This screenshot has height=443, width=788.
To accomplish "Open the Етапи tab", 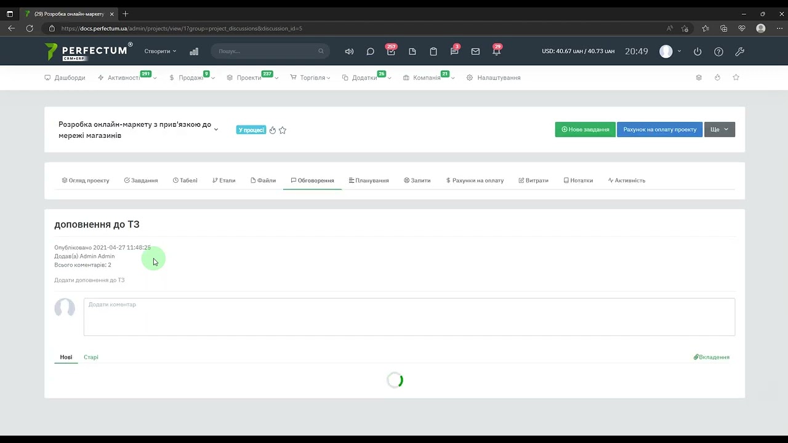I will [x=224, y=180].
